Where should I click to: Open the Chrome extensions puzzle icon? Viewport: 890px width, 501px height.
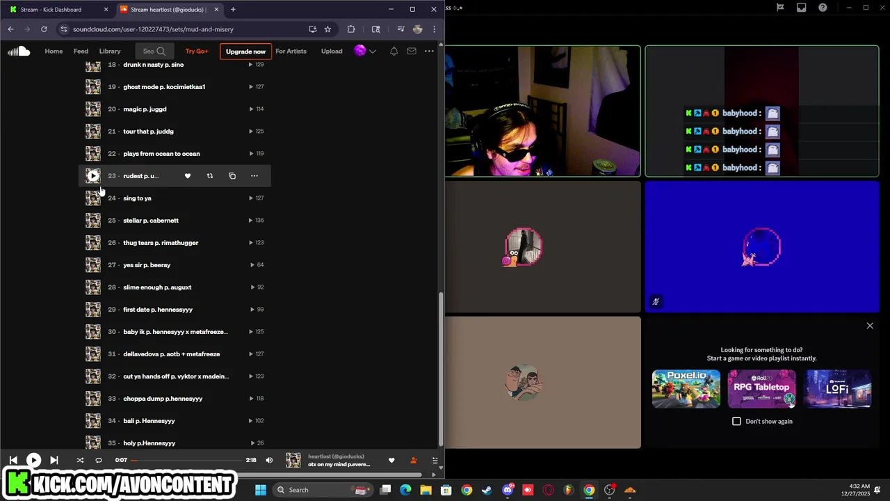pyautogui.click(x=350, y=29)
